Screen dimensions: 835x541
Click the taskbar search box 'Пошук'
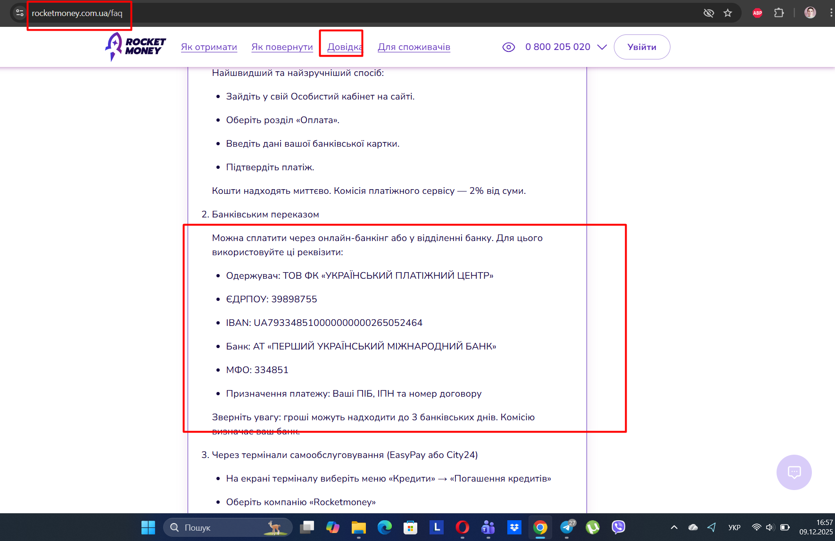tap(228, 527)
